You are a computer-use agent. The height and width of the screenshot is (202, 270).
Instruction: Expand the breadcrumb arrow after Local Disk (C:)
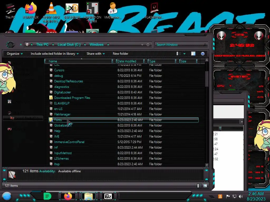click(x=85, y=45)
